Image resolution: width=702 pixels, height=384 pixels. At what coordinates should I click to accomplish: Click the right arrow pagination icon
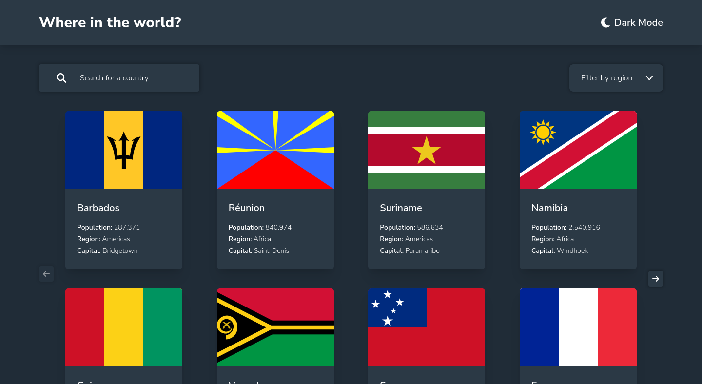click(656, 278)
